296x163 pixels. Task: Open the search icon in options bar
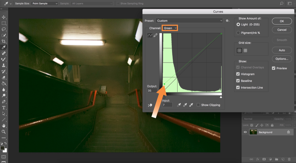tap(281, 3)
